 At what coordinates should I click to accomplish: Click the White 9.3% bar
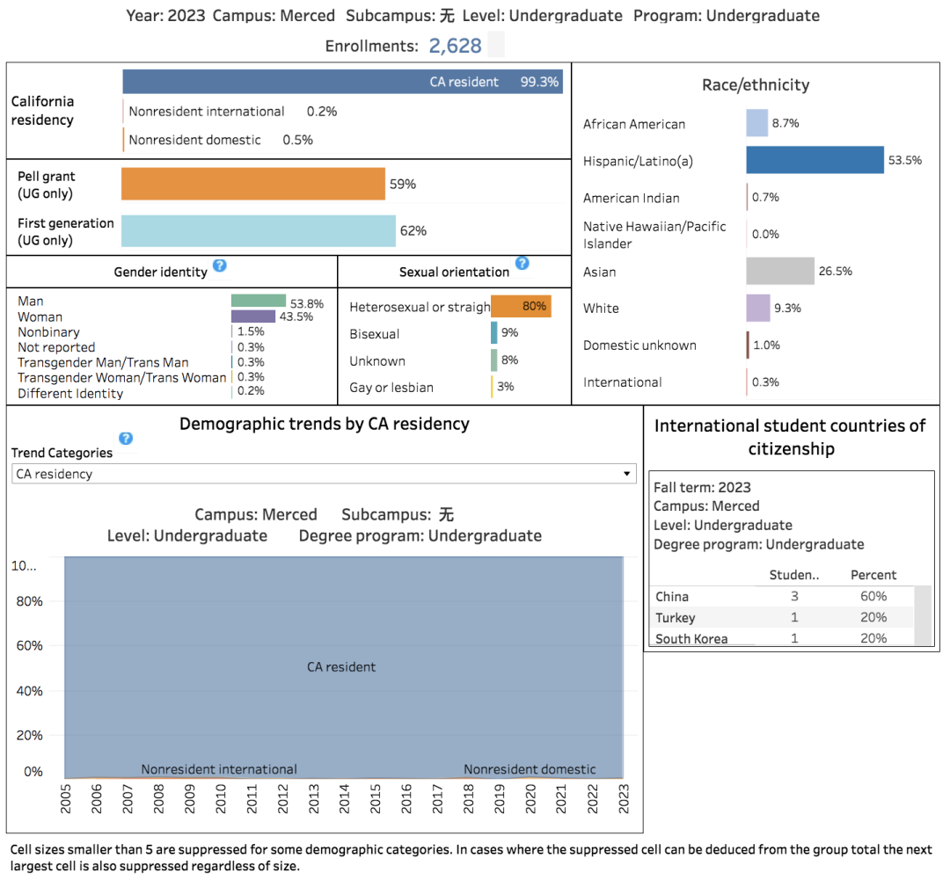[758, 308]
